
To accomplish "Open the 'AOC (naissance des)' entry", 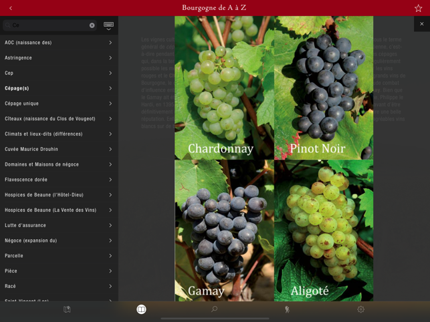I will [x=59, y=43].
